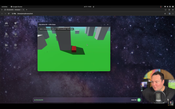
Task: Open the system tray status menu
Action: point(169,7)
